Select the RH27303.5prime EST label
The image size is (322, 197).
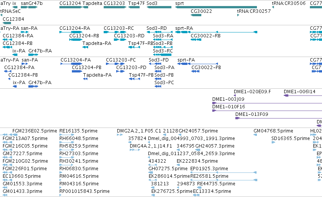79,154
